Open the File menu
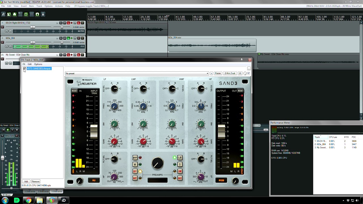The width and height of the screenshot is (363, 204). 3,6
